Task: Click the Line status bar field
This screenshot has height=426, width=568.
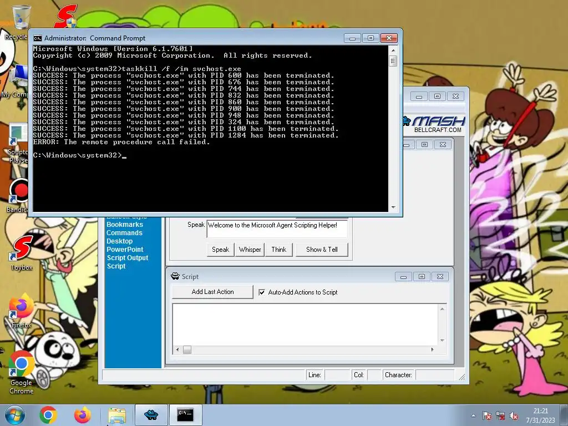Action: [x=338, y=375]
